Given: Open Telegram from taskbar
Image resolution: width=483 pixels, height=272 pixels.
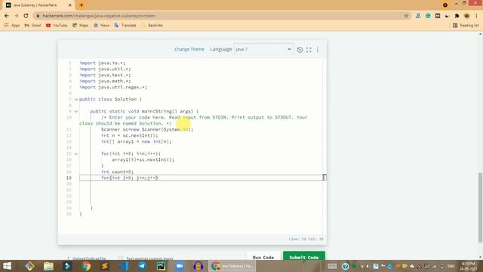Looking at the screenshot, I should coord(143,266).
